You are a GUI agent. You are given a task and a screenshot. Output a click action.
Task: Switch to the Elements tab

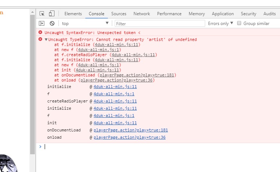pyautogui.click(x=73, y=14)
